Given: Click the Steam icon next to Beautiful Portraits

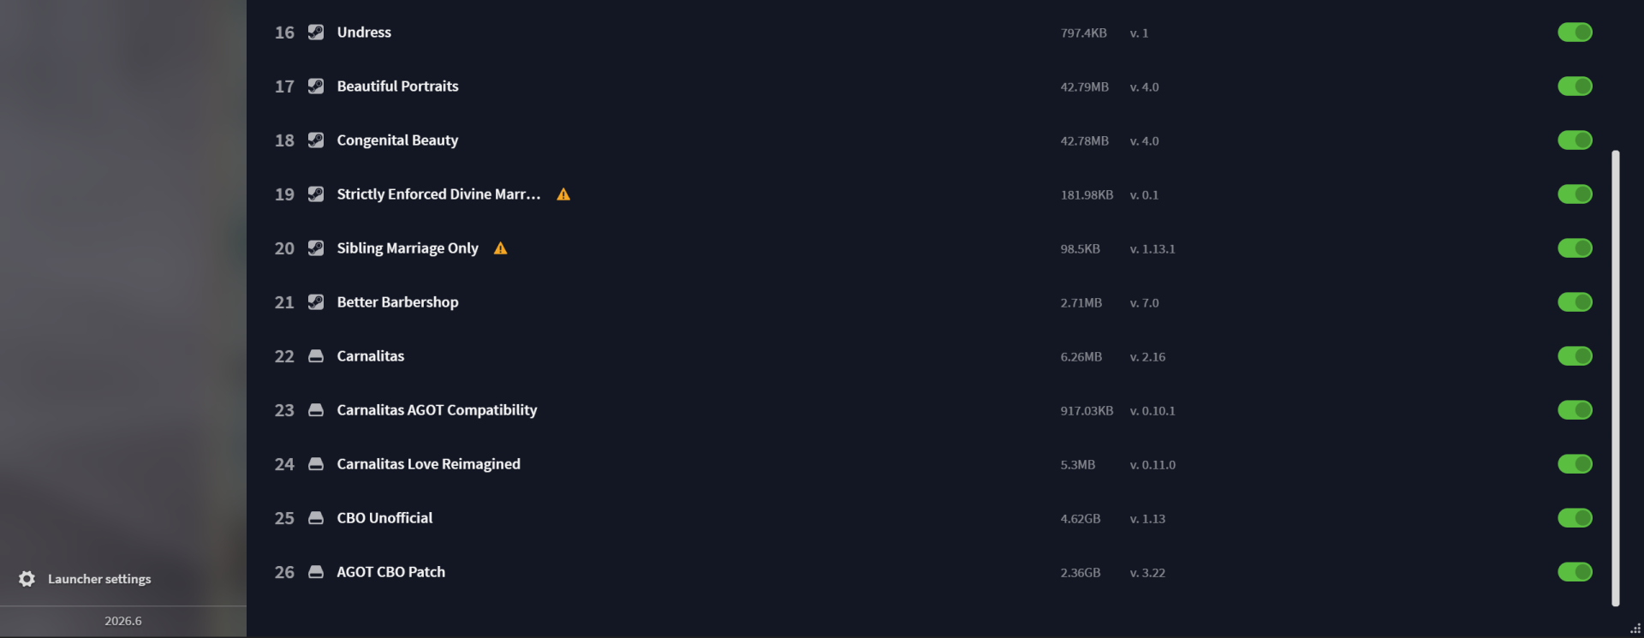Looking at the screenshot, I should click(x=316, y=86).
